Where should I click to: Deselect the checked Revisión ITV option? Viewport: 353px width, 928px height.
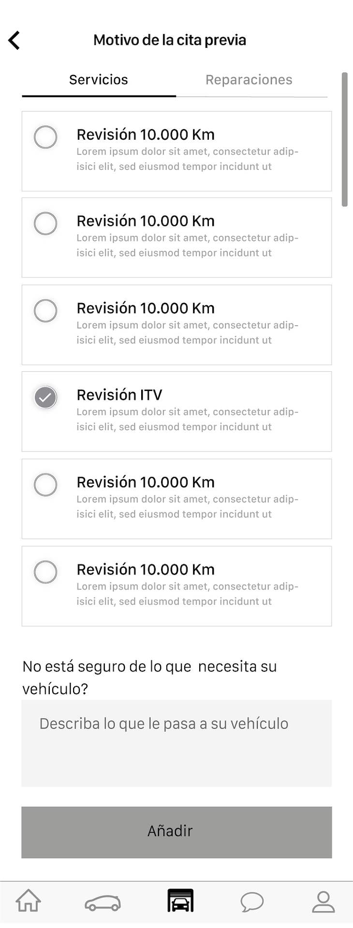(x=45, y=397)
